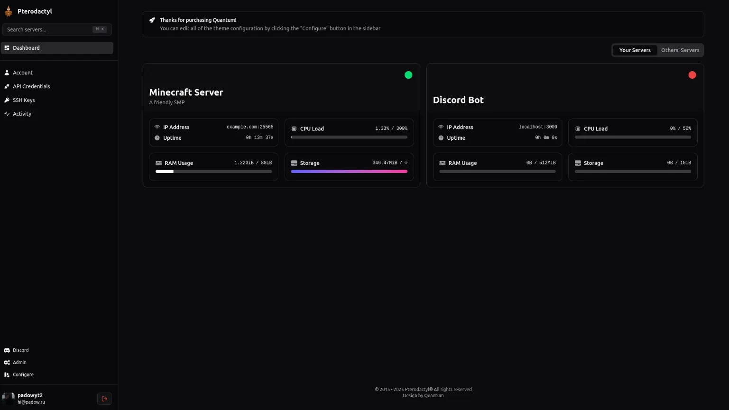Open the Dashboard menu item
Viewport: 729px width, 410px height.
click(57, 48)
